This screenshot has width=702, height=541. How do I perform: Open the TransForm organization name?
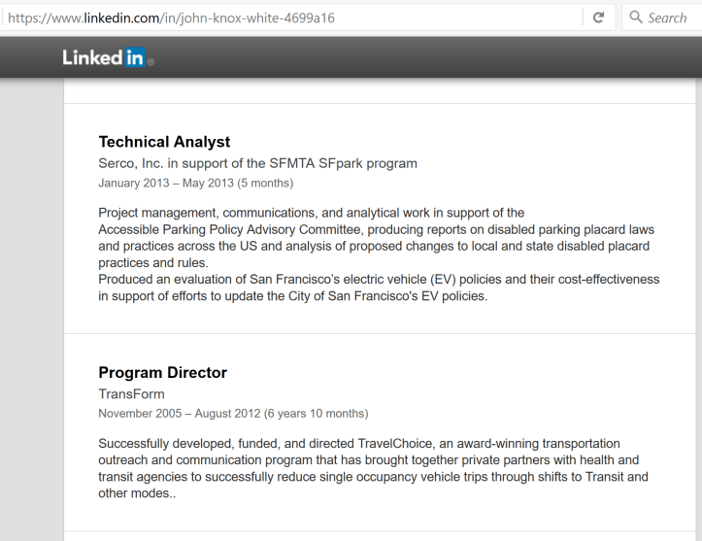131,394
